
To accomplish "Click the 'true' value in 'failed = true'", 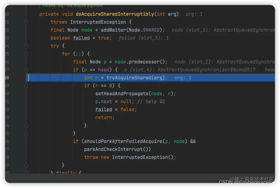I will (x=104, y=38).
